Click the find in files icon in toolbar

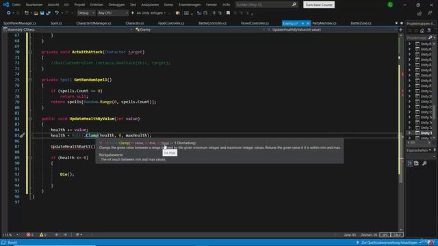[178, 13]
